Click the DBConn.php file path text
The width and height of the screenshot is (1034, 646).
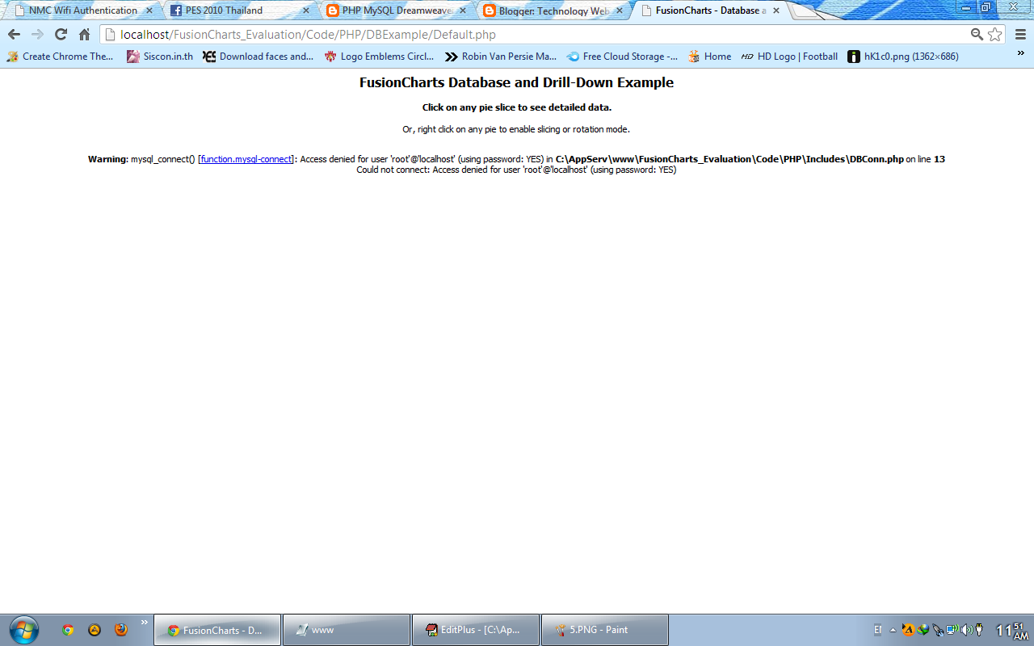[729, 159]
